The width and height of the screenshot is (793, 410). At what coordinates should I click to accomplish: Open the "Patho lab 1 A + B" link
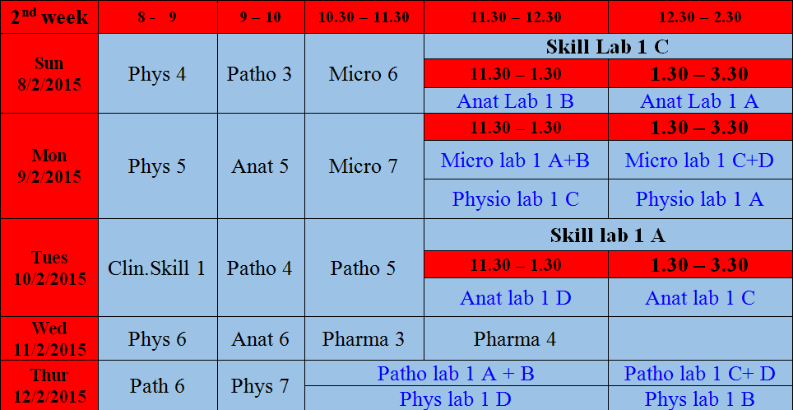(456, 374)
